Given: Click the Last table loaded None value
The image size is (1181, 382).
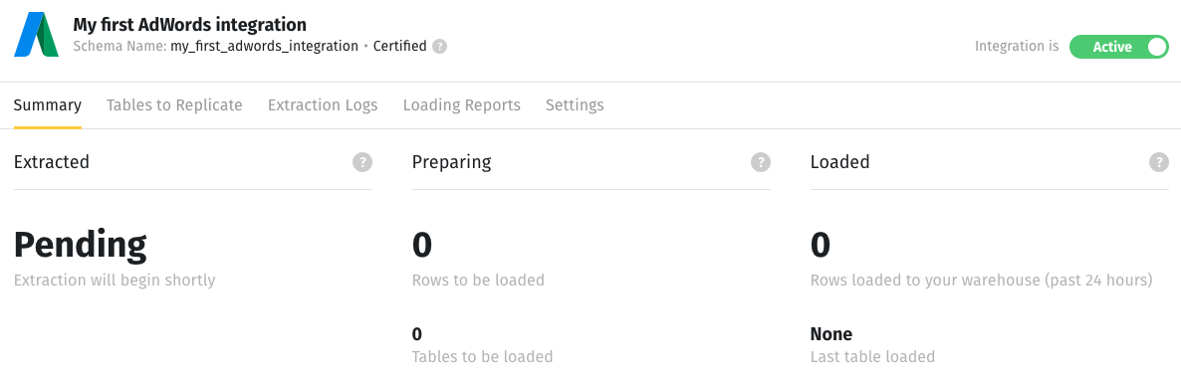Looking at the screenshot, I should pos(831,334).
